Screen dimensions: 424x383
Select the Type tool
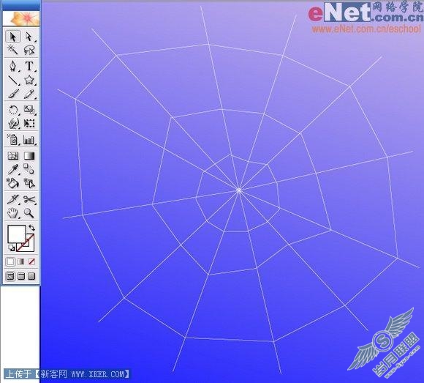[x=29, y=66]
